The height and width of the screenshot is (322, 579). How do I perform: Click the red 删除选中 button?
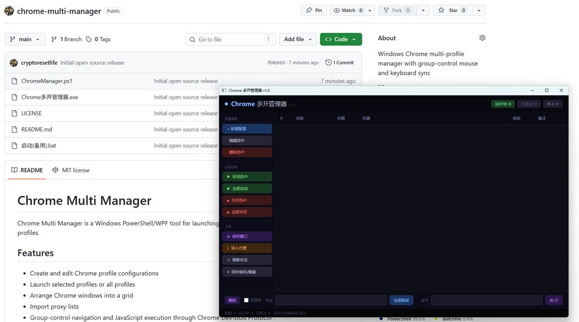tap(247, 152)
